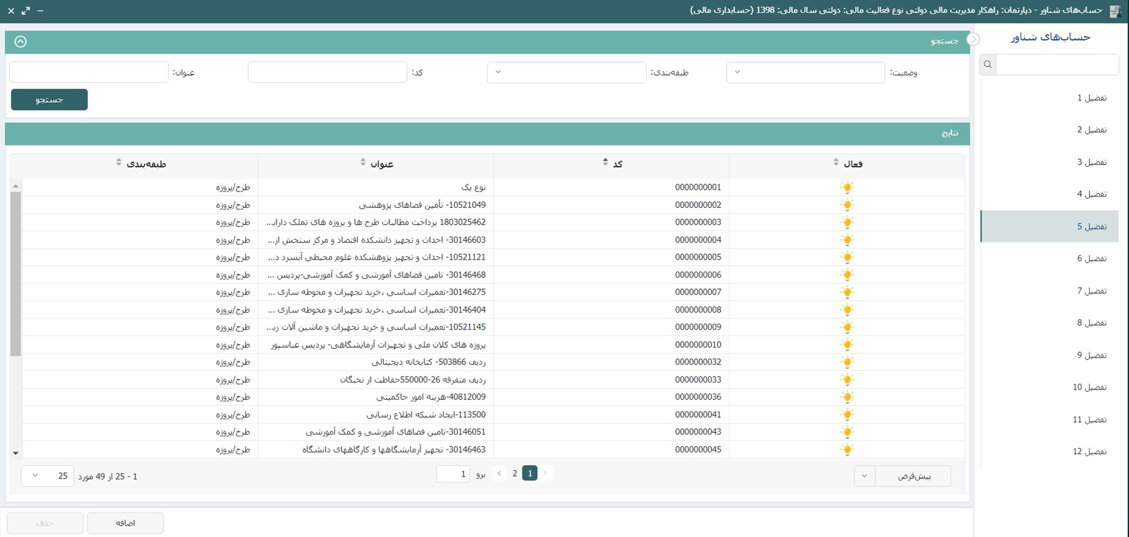The height and width of the screenshot is (537, 1129).
Task: Click the lightbulb icon for row 0000000010
Action: [847, 345]
